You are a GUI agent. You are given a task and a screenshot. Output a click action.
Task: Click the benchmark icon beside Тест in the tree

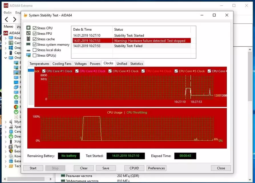(11, 166)
